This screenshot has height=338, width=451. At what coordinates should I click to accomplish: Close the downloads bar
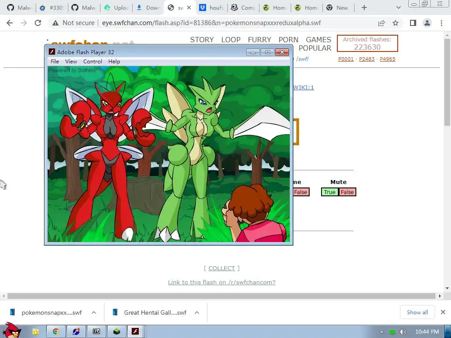[443, 312]
